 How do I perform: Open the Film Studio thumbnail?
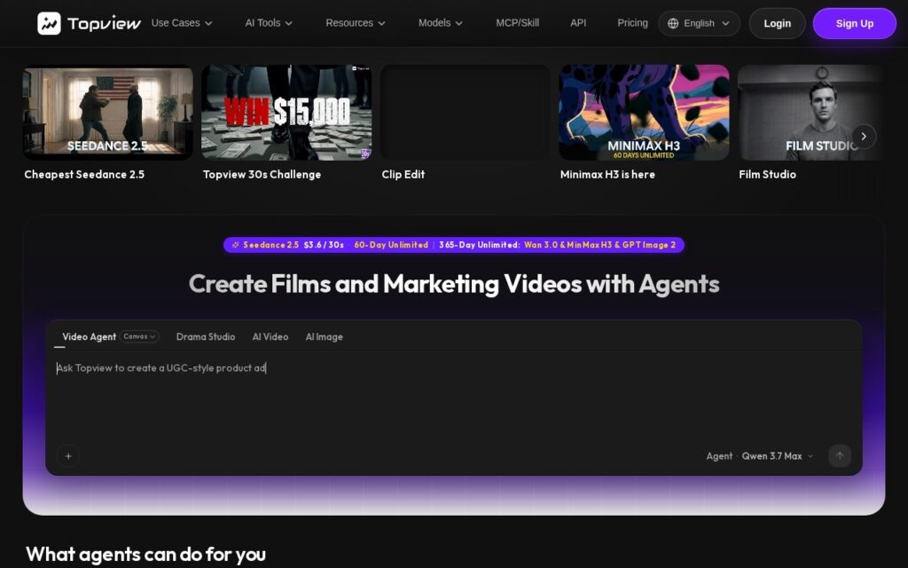810,113
